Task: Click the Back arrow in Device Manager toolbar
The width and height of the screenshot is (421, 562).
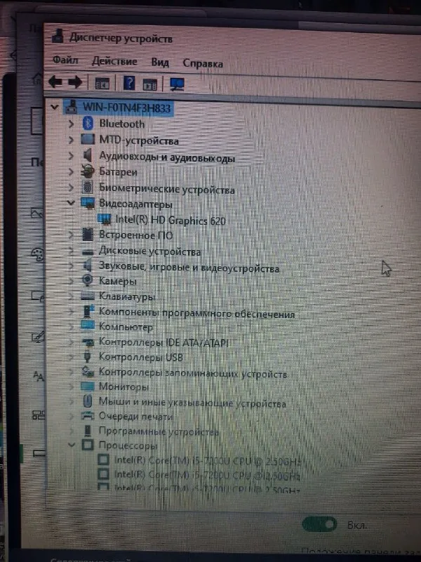Action: (x=55, y=81)
